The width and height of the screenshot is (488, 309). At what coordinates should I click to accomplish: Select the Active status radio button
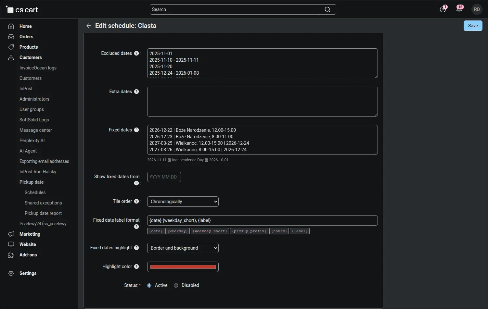[x=149, y=285]
